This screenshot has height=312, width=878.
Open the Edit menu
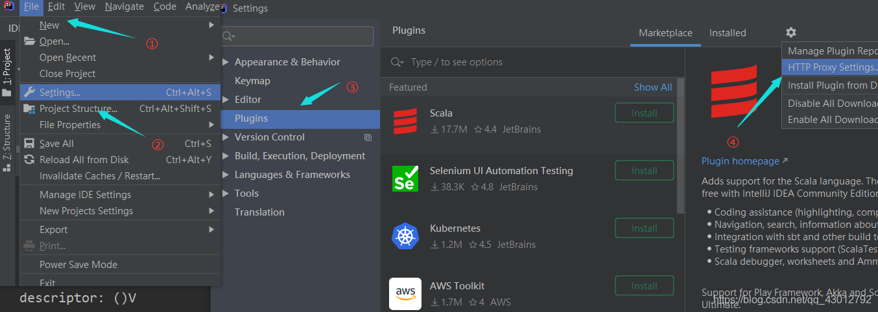click(x=56, y=6)
